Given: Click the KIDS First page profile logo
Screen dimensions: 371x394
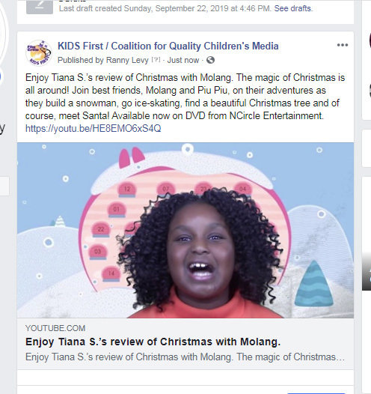Looking at the screenshot, I should (x=38, y=52).
